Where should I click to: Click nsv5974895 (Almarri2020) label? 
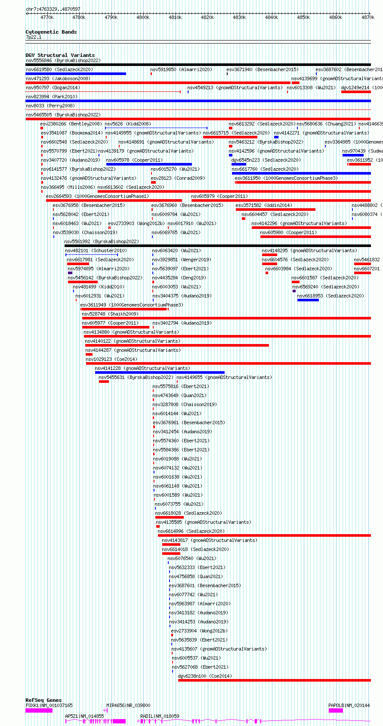99,269
